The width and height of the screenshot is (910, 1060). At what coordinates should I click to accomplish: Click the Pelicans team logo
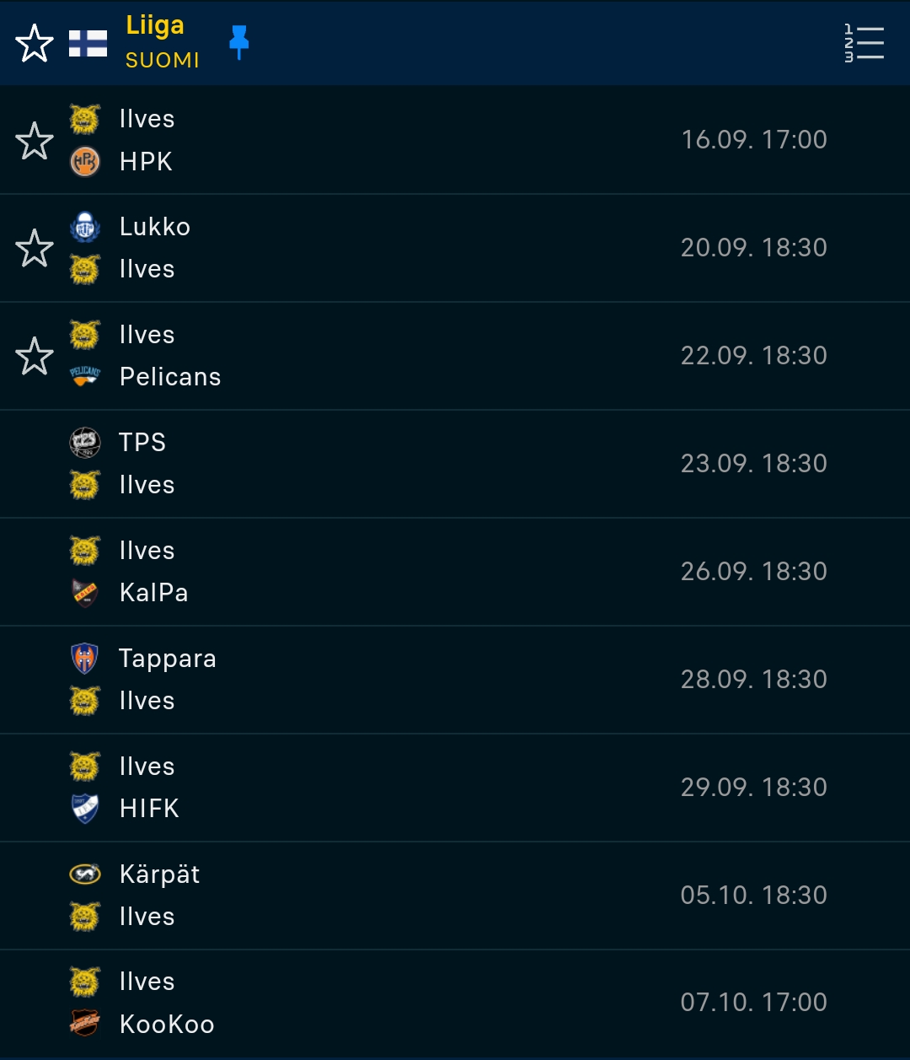(84, 376)
